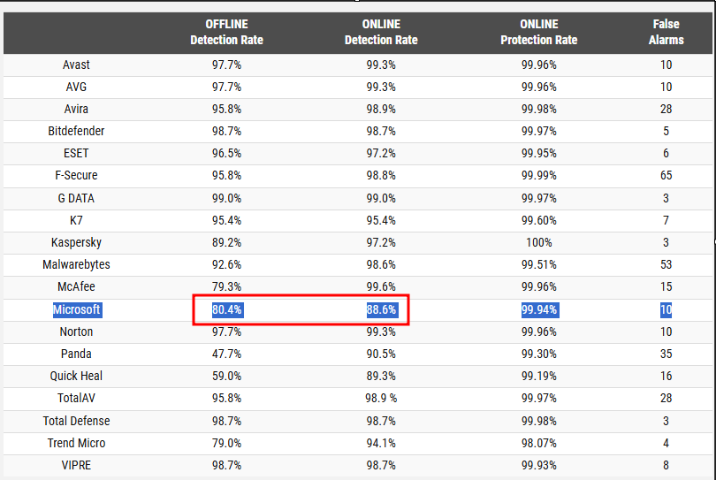Select the Kaspersky 100% protection rate cell

[538, 242]
